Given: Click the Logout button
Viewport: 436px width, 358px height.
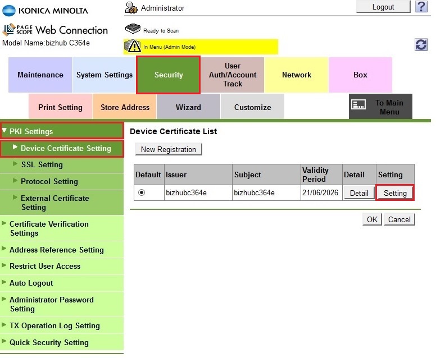Looking at the screenshot, I should click(x=383, y=7).
